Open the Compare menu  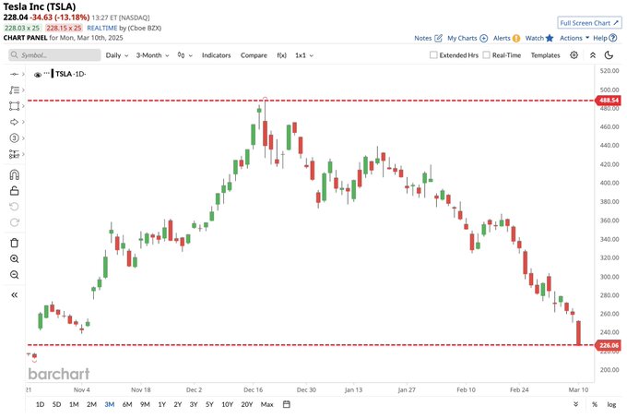[254, 55]
